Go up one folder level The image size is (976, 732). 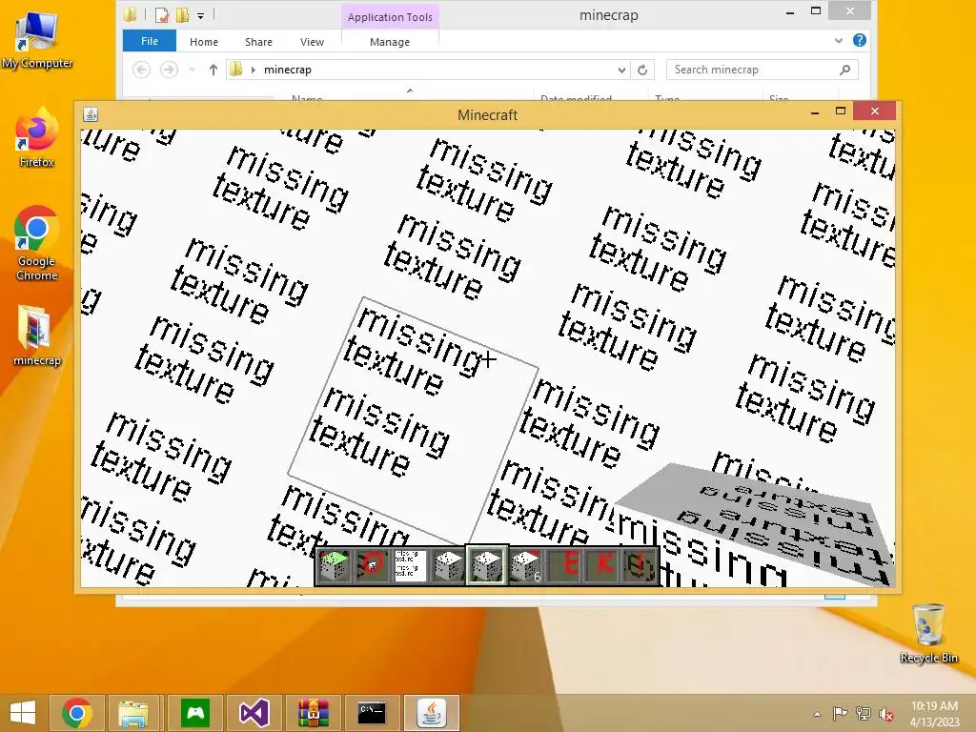(213, 70)
